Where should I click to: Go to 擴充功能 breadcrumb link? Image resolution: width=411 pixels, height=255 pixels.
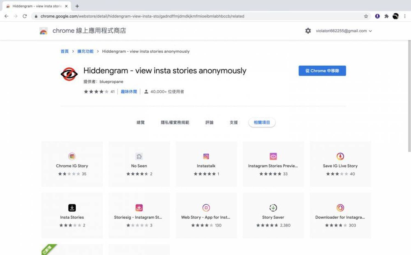coord(85,51)
